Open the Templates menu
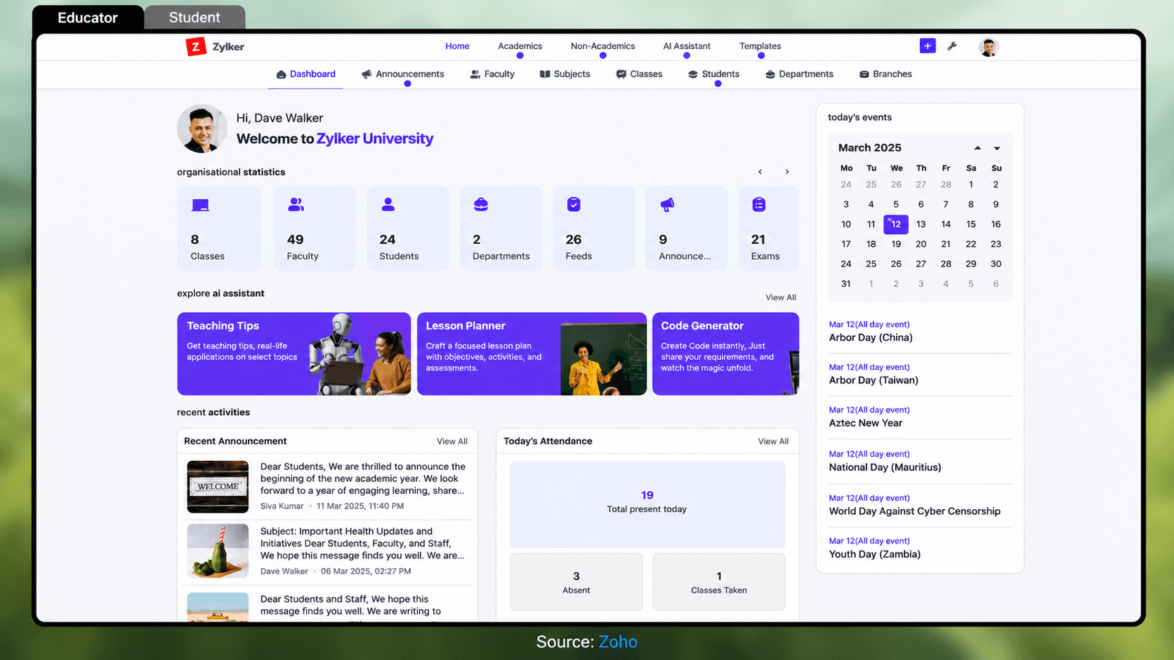This screenshot has width=1174, height=660. (x=760, y=46)
